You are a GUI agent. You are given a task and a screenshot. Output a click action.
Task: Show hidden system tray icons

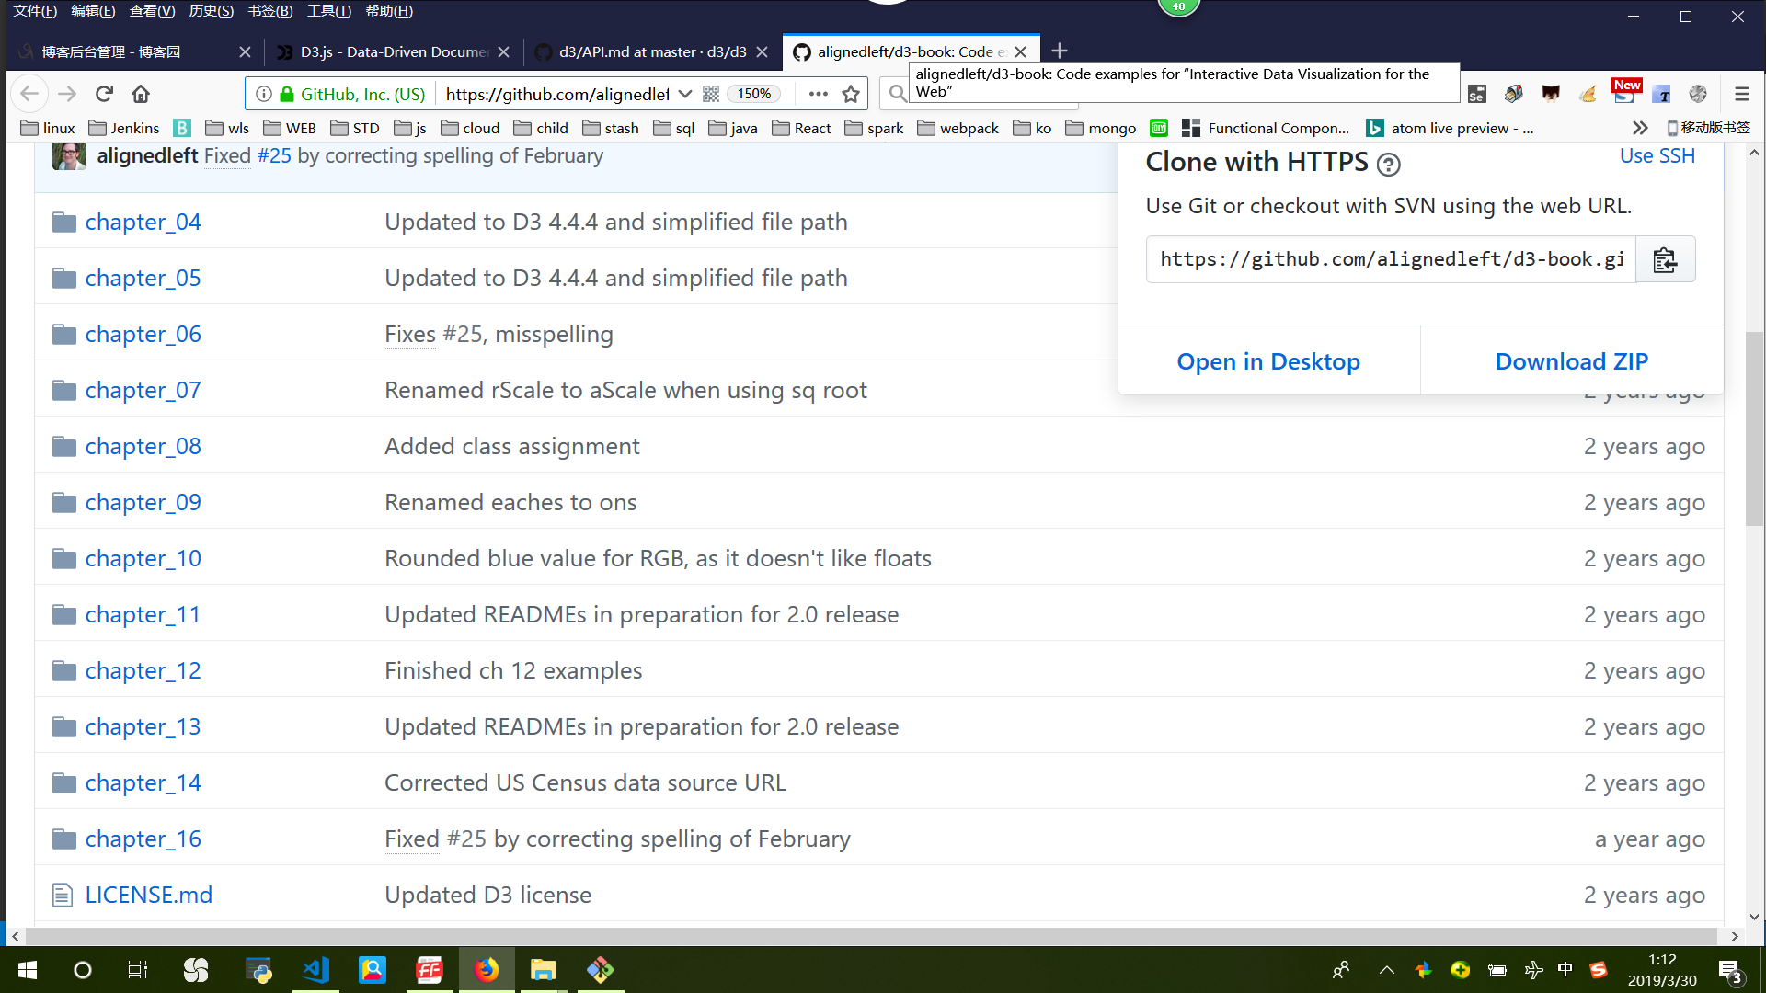(x=1386, y=970)
